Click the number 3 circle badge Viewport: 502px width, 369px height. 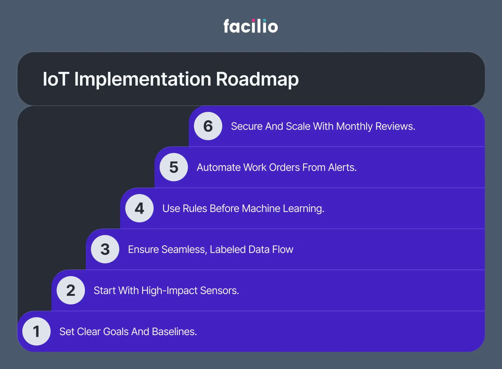pyautogui.click(x=105, y=249)
